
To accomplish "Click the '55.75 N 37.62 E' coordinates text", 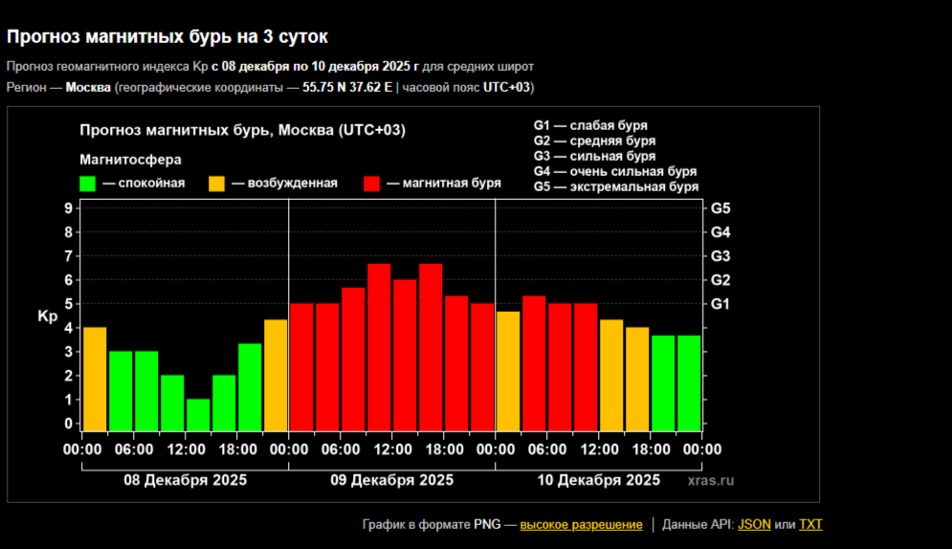I will click(x=347, y=87).
